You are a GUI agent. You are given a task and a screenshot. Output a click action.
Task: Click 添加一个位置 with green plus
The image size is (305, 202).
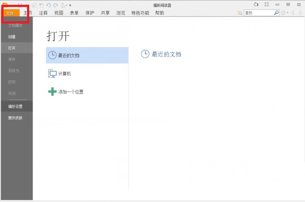point(87,91)
